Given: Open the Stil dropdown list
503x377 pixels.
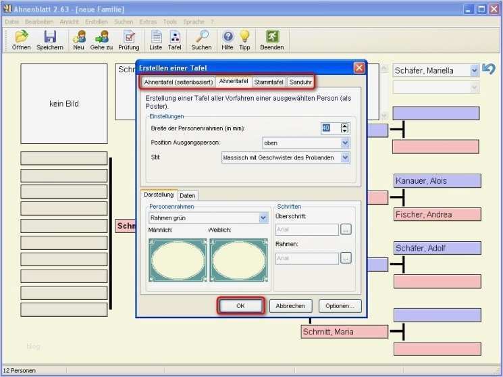Looking at the screenshot, I should coord(345,157).
